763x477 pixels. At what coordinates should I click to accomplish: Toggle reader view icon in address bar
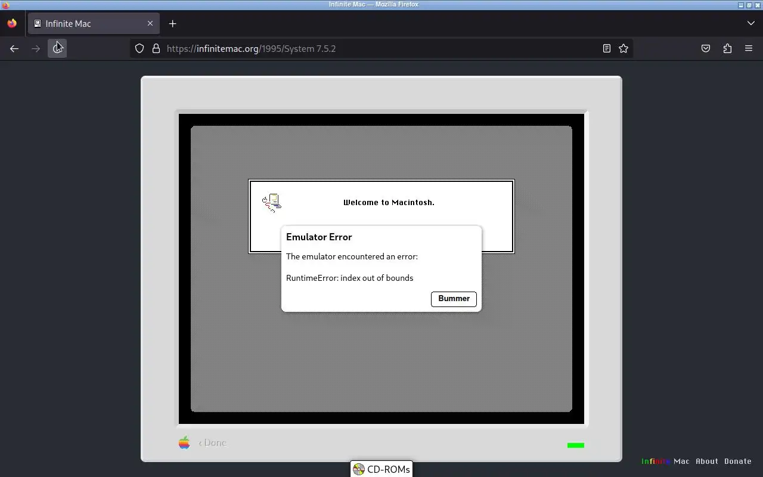pos(606,48)
